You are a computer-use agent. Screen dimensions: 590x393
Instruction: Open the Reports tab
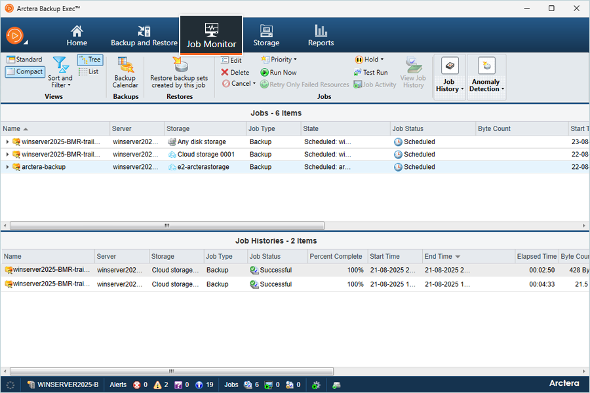tap(321, 36)
